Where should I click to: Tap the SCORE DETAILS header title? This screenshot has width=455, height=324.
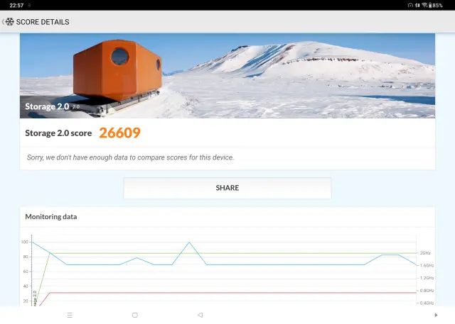point(43,22)
